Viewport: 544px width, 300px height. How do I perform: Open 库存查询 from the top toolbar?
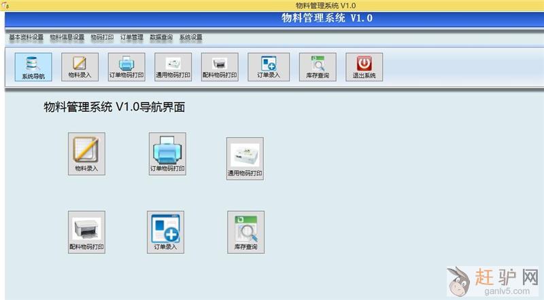click(318, 67)
